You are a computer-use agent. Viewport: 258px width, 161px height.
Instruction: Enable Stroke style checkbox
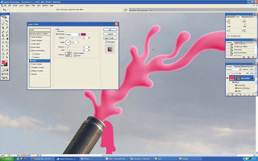[x=31, y=74]
